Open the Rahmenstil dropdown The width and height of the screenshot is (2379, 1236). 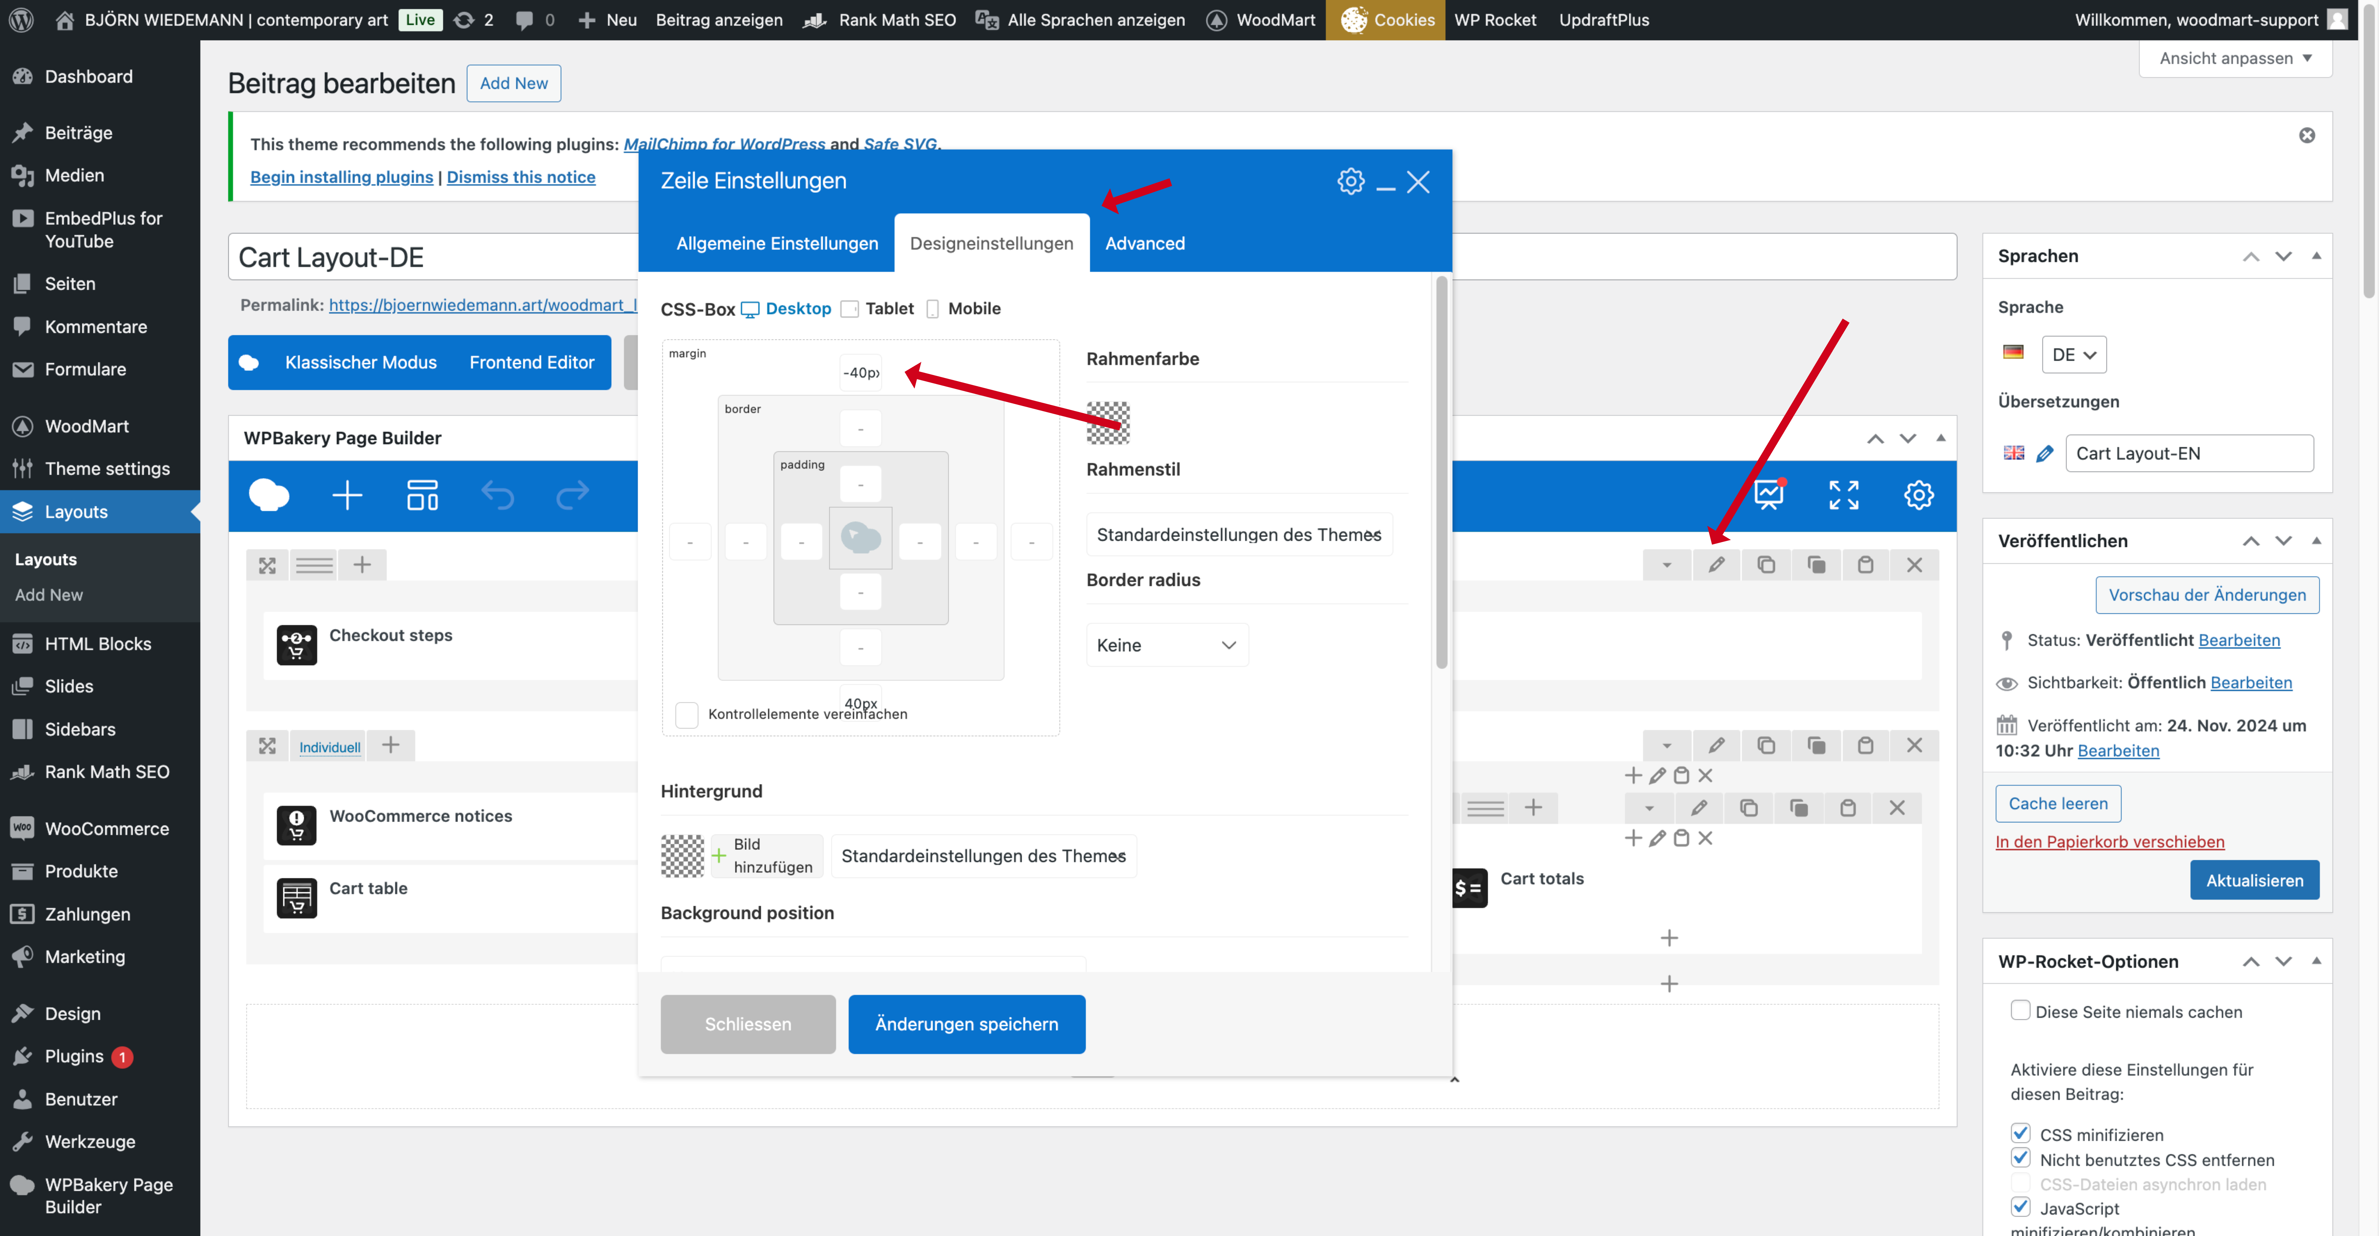pos(1239,534)
